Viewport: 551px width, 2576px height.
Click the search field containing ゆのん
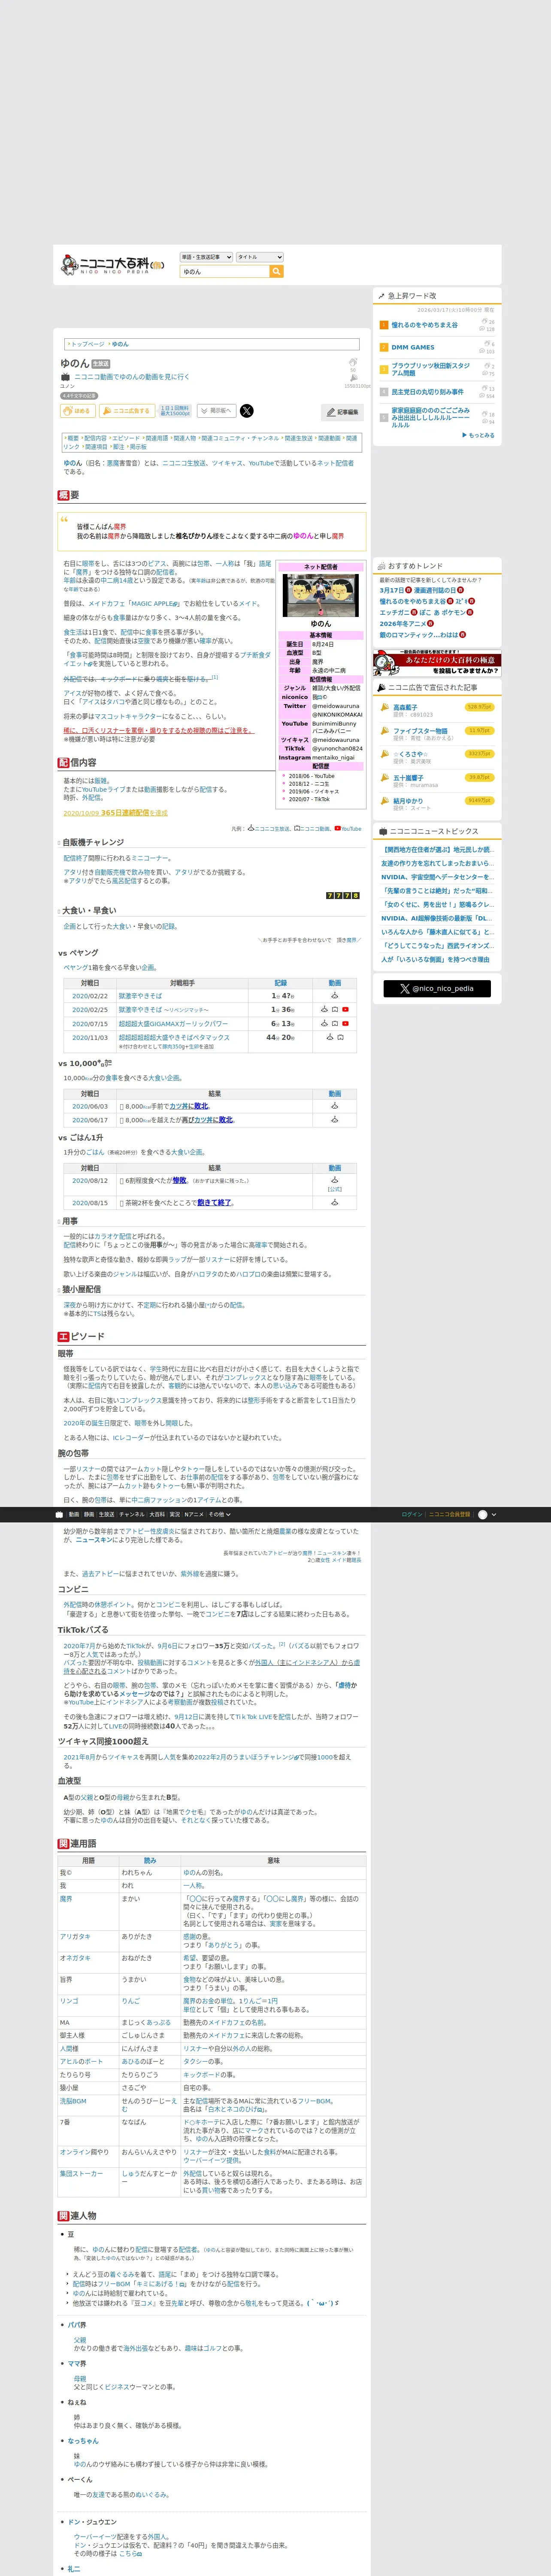coord(225,271)
